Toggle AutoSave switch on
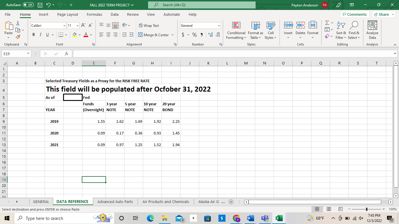This screenshot has width=399, height=224. click(x=28, y=5)
